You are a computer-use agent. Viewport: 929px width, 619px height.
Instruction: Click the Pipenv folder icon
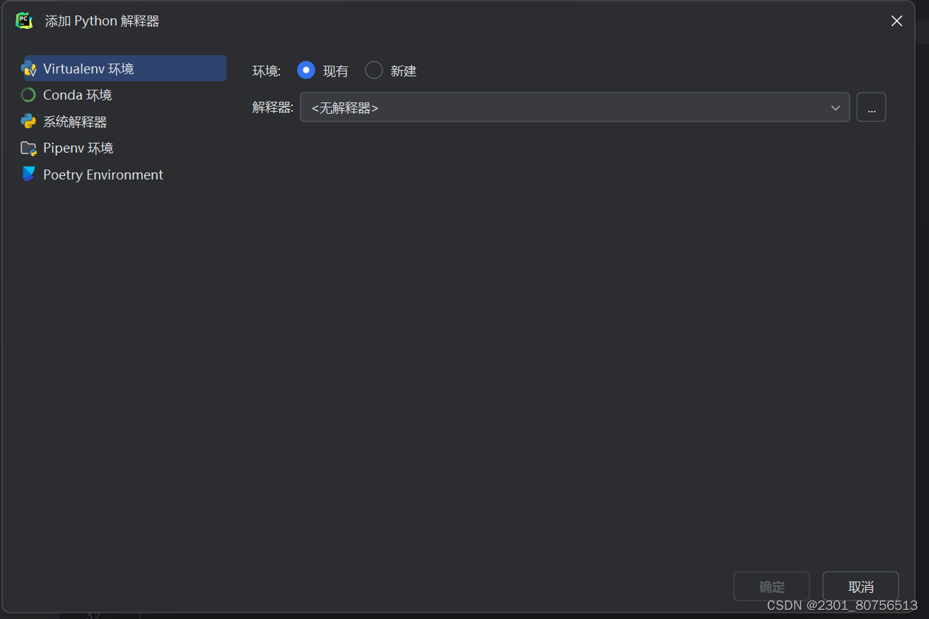coord(28,148)
